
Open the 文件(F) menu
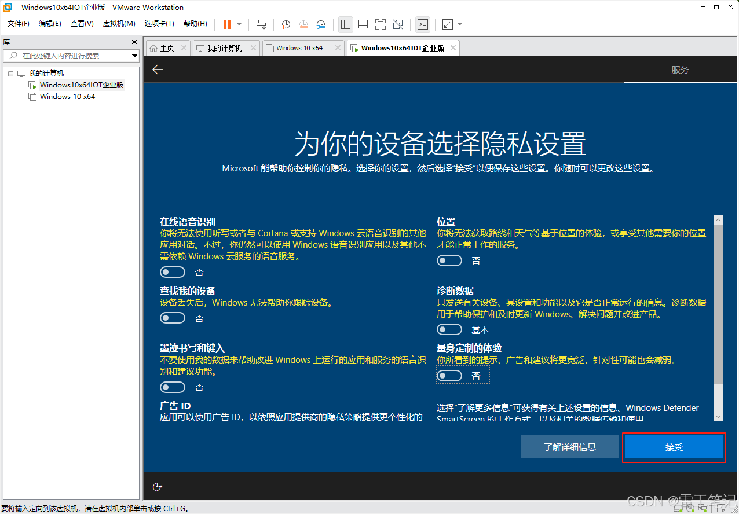click(19, 24)
